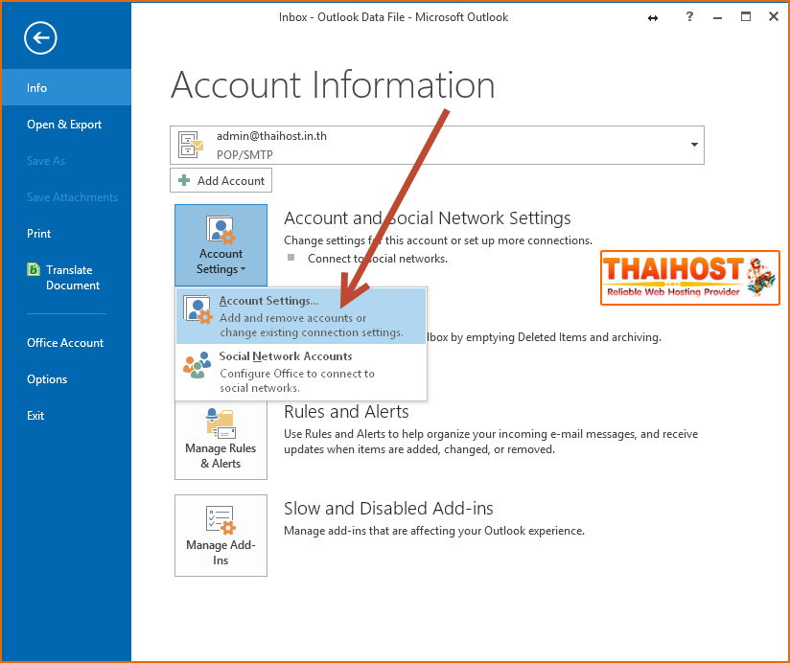
Task: Open the Open & Export page
Action: pos(66,125)
